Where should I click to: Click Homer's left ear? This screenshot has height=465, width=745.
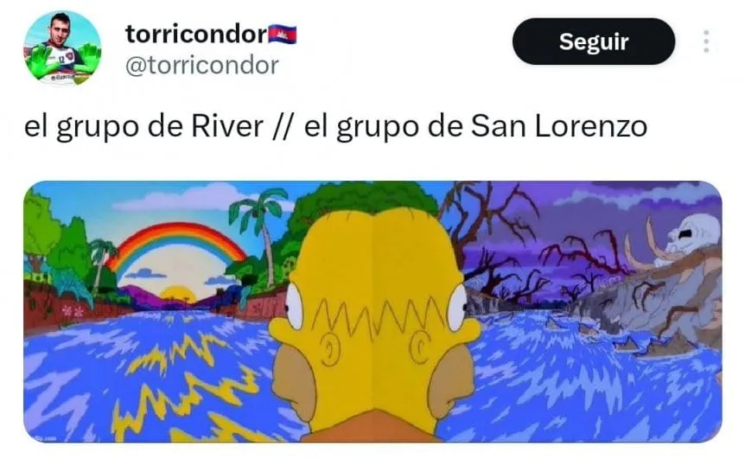[329, 349]
